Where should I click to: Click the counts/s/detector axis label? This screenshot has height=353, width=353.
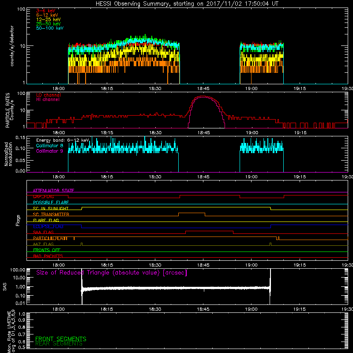coord(12,46)
